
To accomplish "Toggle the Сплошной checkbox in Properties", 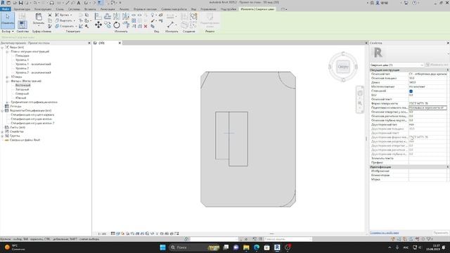I will click(x=411, y=91).
